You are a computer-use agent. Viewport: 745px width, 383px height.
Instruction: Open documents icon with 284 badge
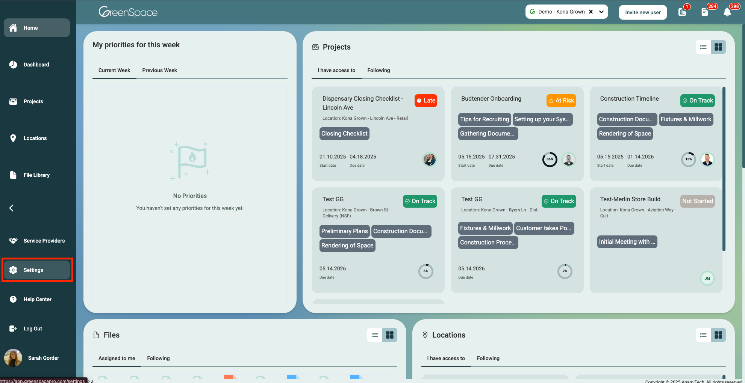click(x=705, y=12)
